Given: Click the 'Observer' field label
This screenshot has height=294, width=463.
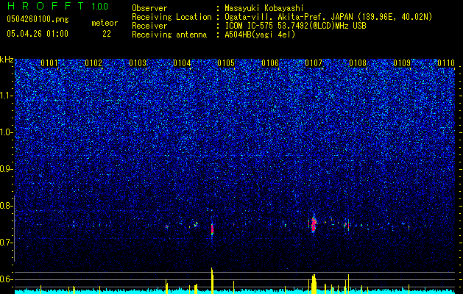Looking at the screenshot, I should [x=149, y=8].
